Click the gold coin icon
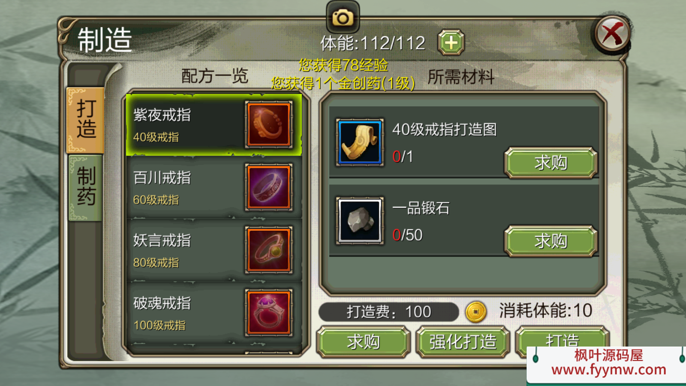Image resolution: width=686 pixels, height=386 pixels. [476, 311]
